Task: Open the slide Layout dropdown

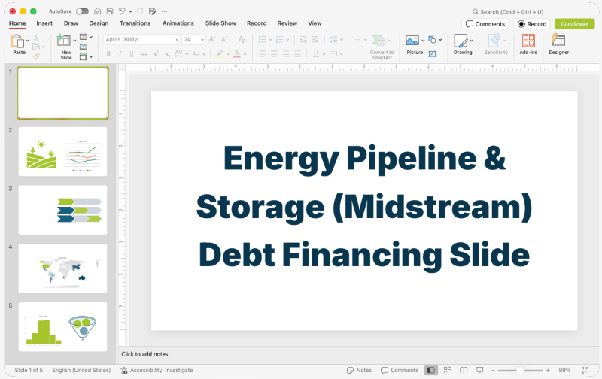Action: pyautogui.click(x=86, y=37)
